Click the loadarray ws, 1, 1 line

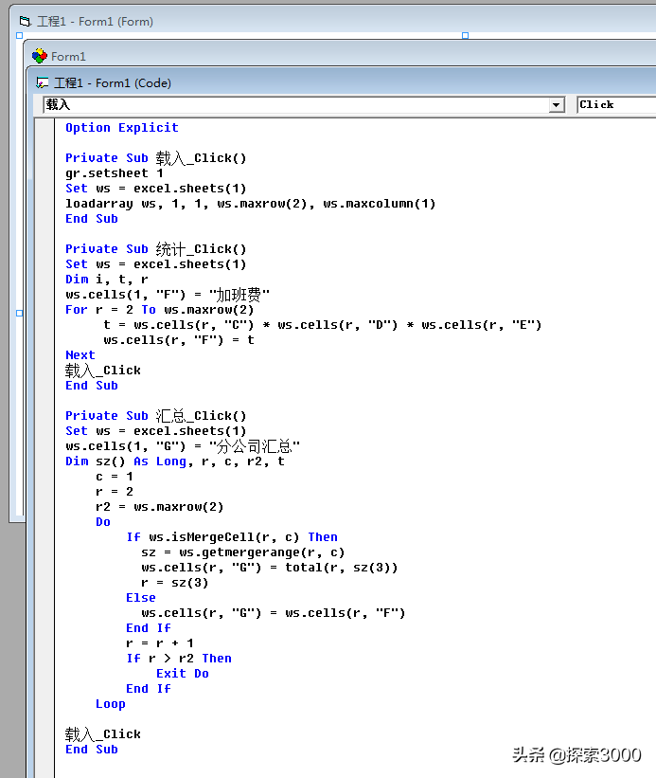[251, 204]
